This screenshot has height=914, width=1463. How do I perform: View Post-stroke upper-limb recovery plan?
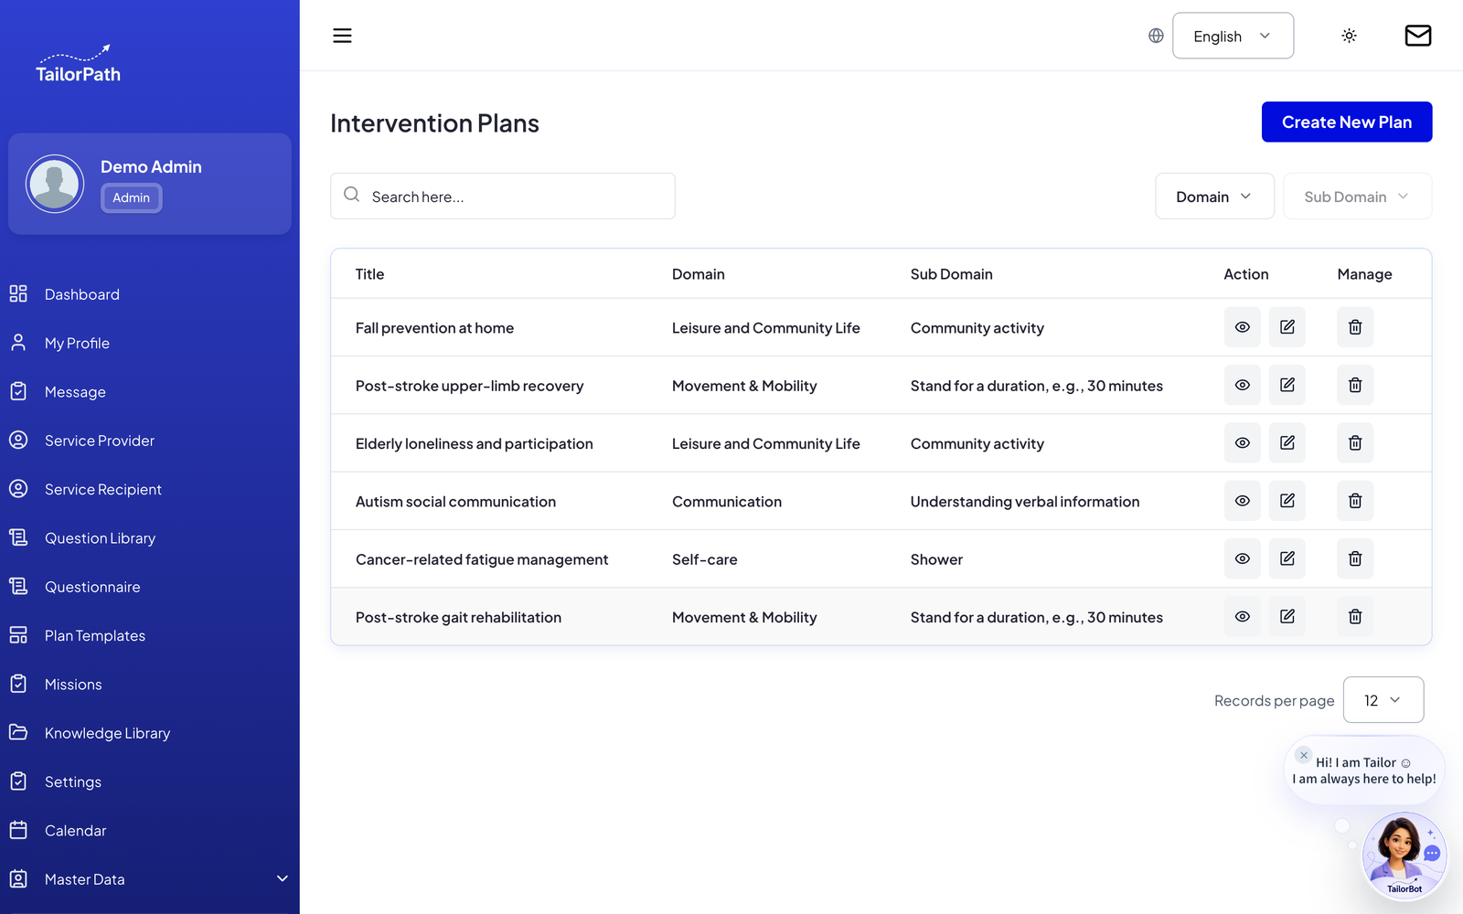[1242, 385]
